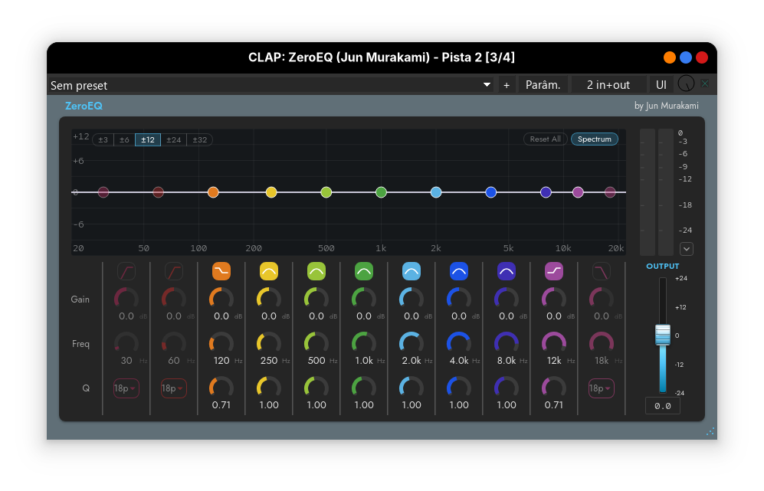The height and width of the screenshot is (491, 764).
Task: Toggle the indigo 8.0k bell band icon
Action: [x=507, y=271]
